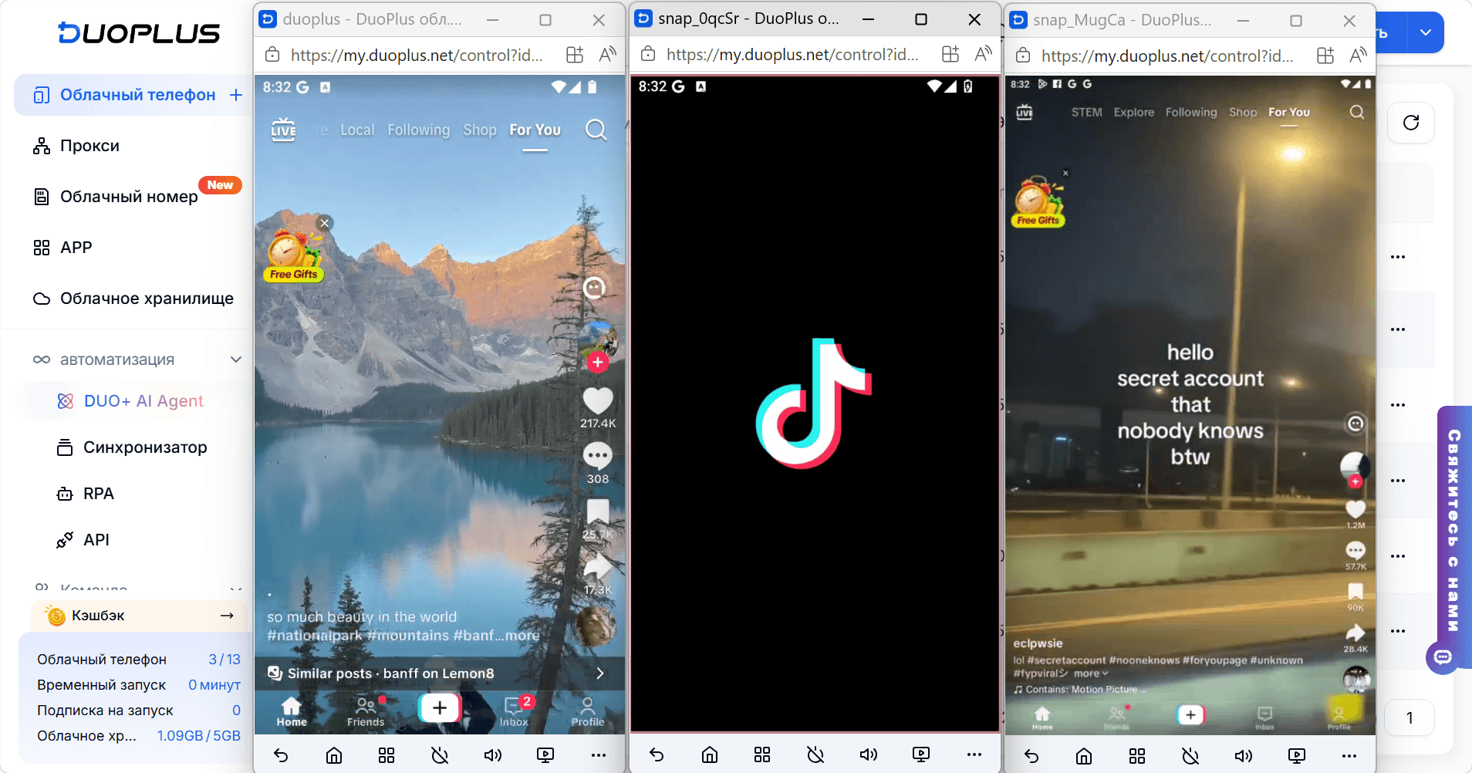1472x773 pixels.
Task: Click back arrow in snap_0qcSr window toolbar
Action: (x=657, y=754)
